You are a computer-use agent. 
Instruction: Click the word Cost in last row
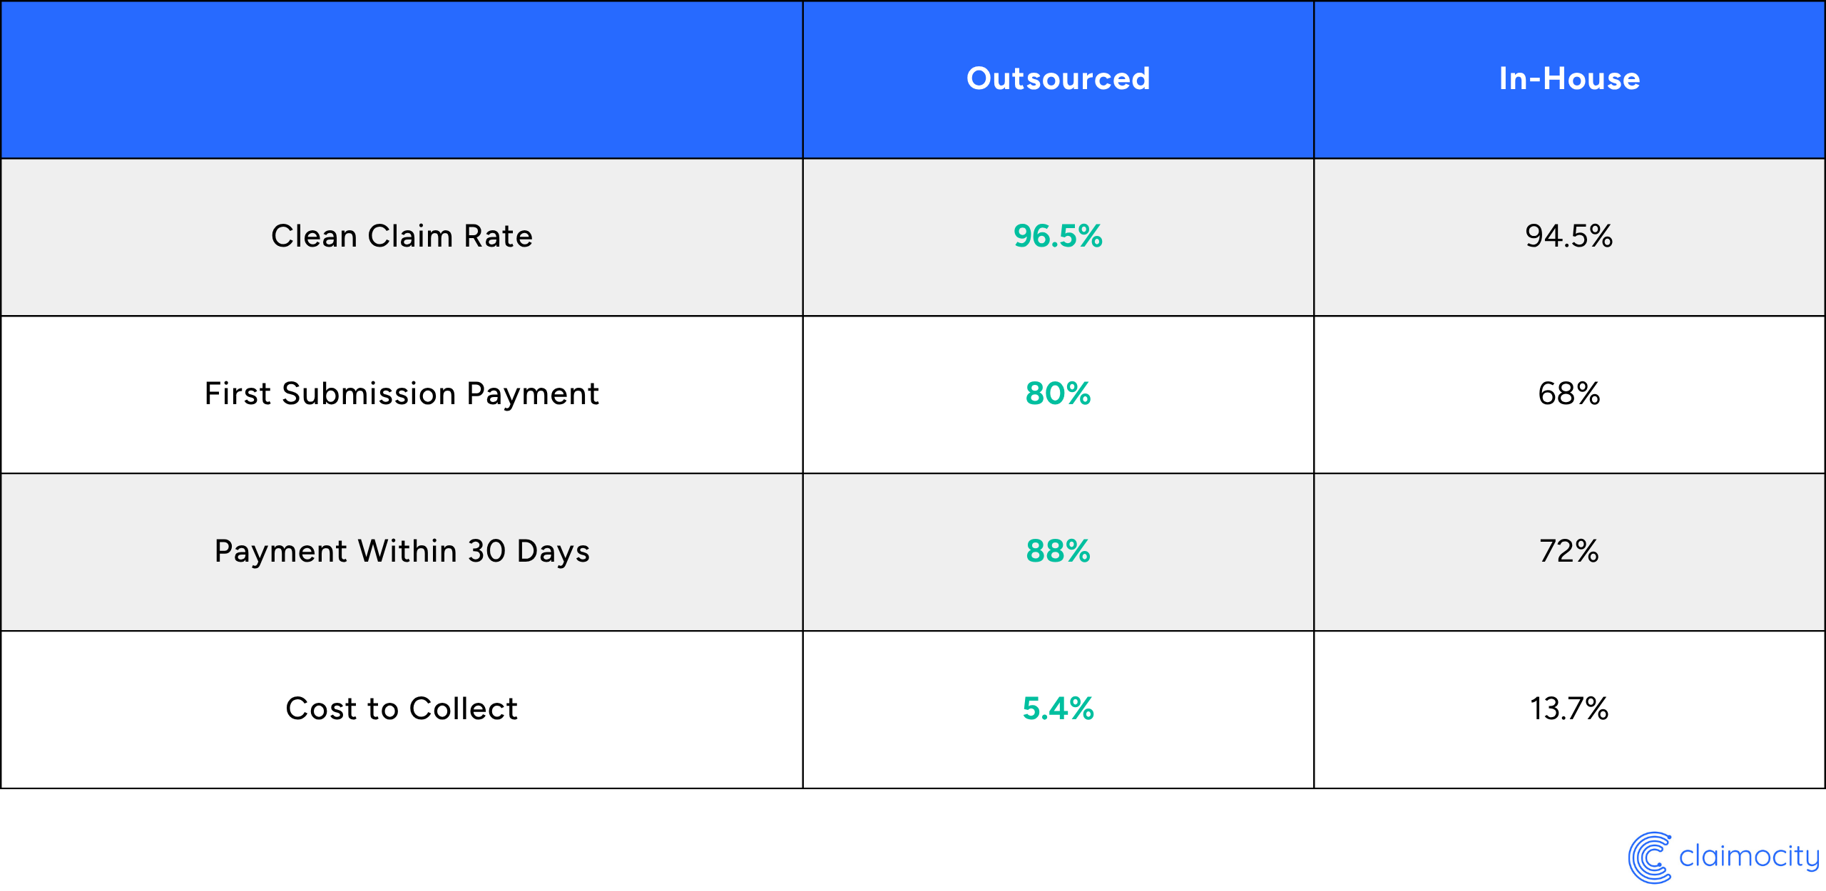[321, 709]
